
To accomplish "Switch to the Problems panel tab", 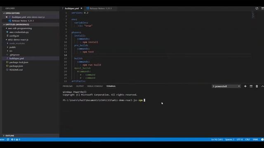I will 68,86.
